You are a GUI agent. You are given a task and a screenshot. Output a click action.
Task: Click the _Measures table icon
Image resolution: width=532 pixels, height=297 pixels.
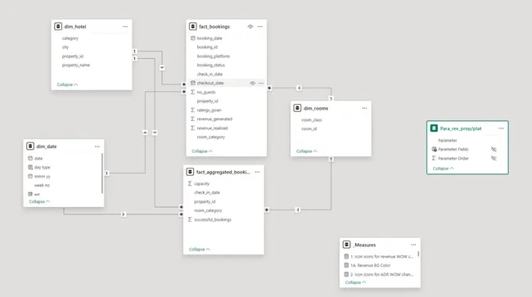(x=346, y=245)
